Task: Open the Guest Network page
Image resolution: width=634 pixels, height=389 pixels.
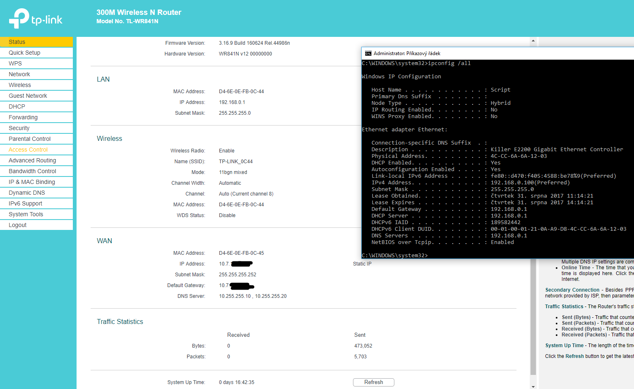Action: click(x=28, y=96)
